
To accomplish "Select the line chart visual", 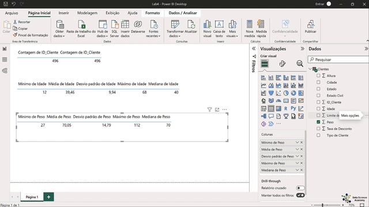I will pyautogui.click(x=263, y=86).
